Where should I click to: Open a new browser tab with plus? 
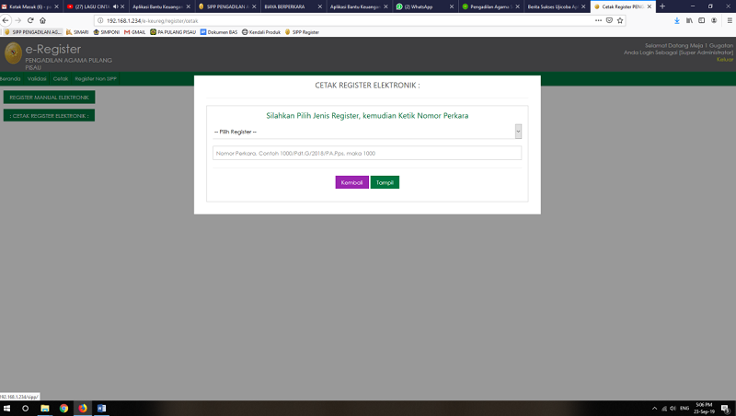(x=661, y=6)
